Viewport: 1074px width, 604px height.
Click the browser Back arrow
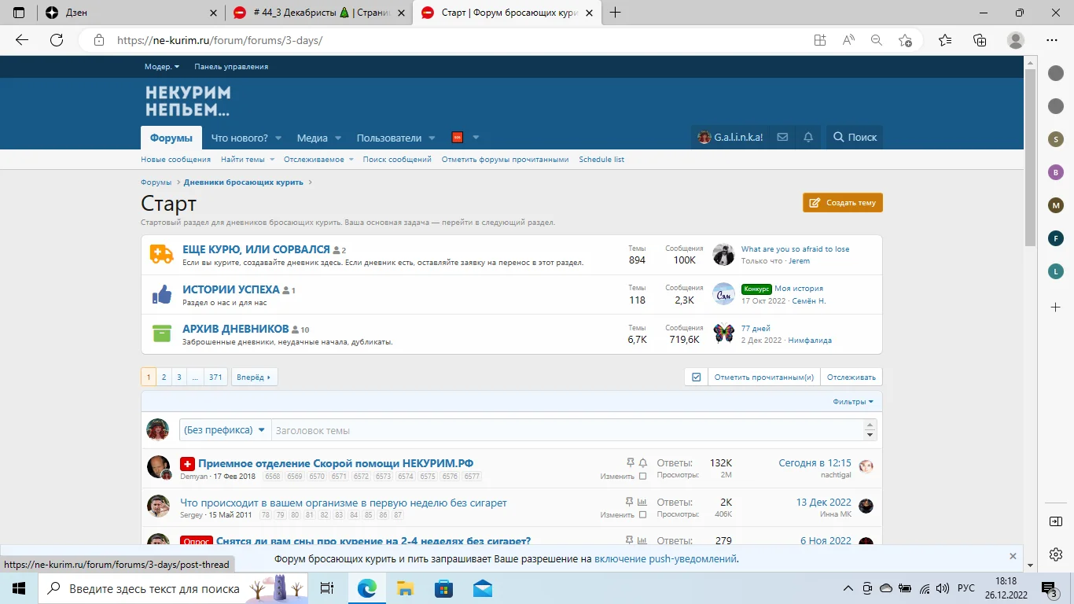(22, 40)
